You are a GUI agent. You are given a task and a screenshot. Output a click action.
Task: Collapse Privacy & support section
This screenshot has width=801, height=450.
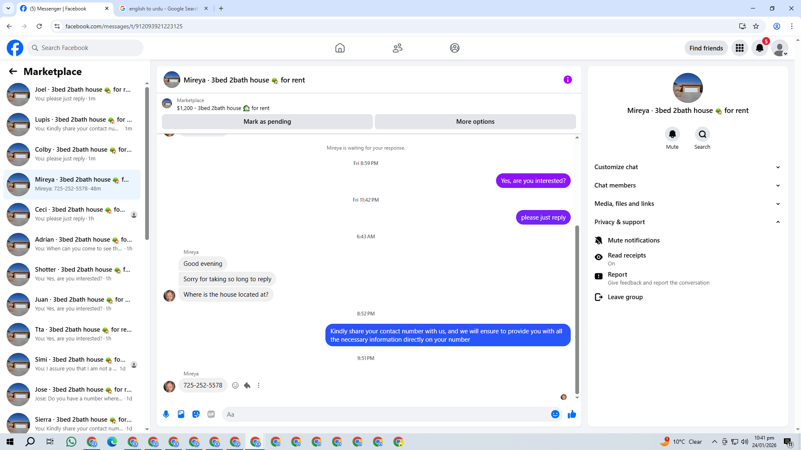point(687,222)
